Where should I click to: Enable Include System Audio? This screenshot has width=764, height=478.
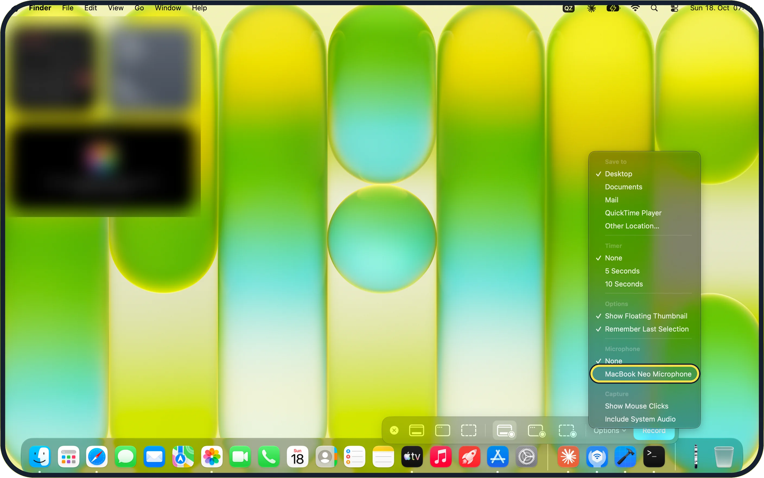tap(644, 419)
